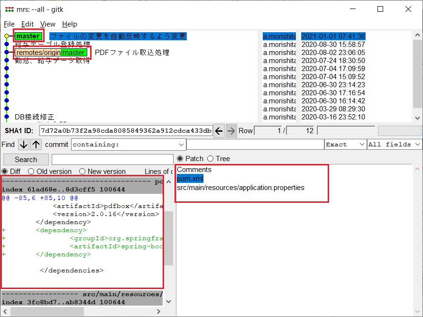Screen dimensions: 423x317
Task: Click diff header 'index 3fc8bd7..ab8344d 100644'
Action: pyautogui.click(x=63, y=302)
